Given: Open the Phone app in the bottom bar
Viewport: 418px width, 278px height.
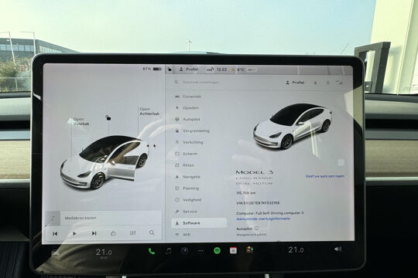Looking at the screenshot, I should pyautogui.click(x=152, y=251).
